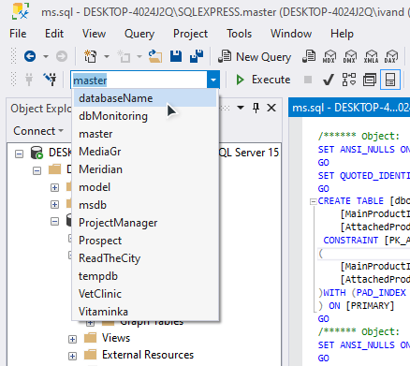Screen dimensions: 410x366
Task: Select dbMonitoring from the database list
Action: click(144, 116)
